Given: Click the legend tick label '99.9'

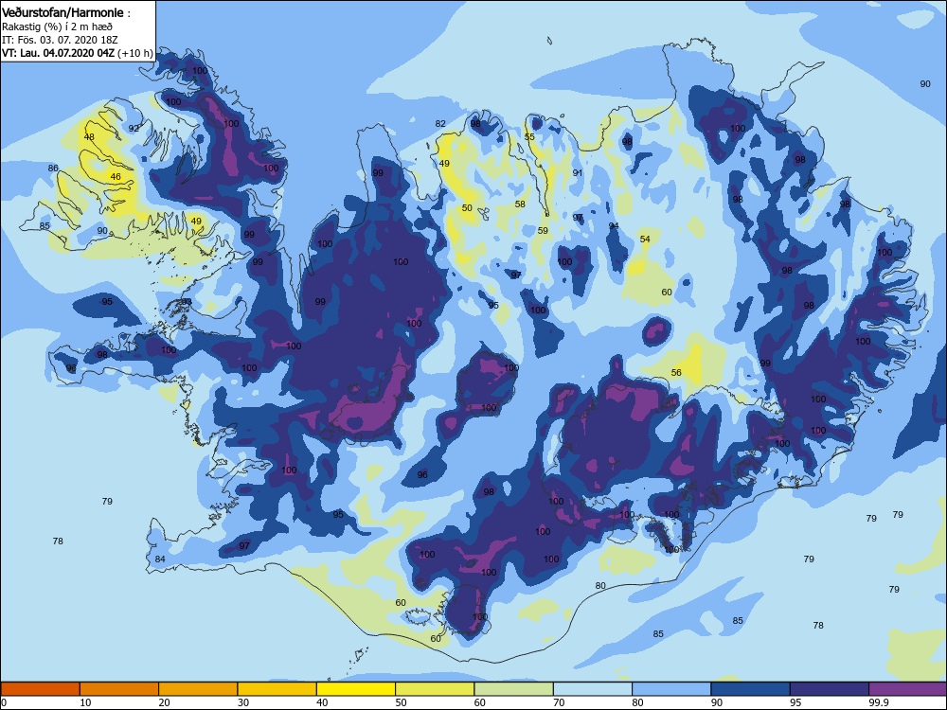Looking at the screenshot, I should (878, 702).
